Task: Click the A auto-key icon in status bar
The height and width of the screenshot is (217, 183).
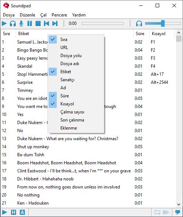Action: 22,212
